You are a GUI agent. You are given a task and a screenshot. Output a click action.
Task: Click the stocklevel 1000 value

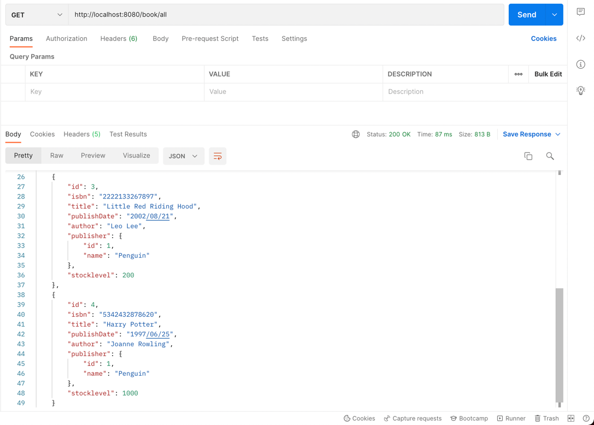coord(130,393)
